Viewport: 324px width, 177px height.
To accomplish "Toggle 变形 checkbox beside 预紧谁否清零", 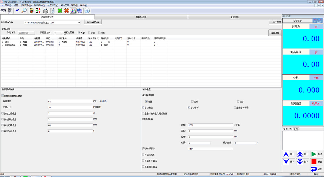I will tap(89, 33).
